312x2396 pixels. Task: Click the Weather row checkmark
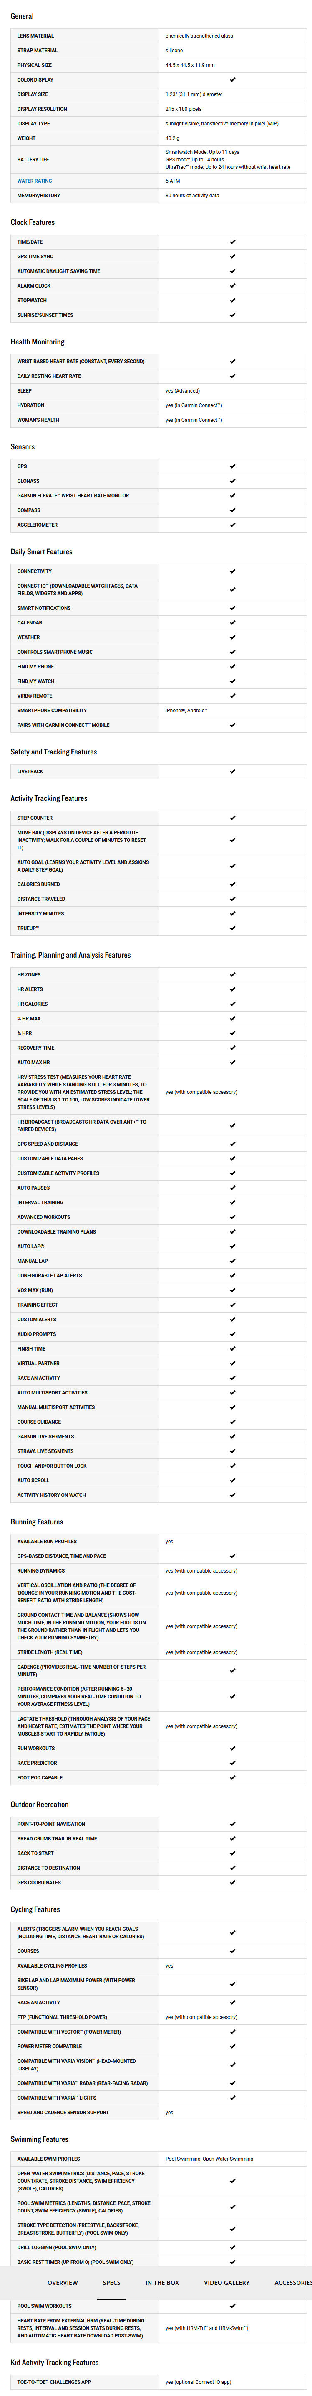pyautogui.click(x=232, y=637)
